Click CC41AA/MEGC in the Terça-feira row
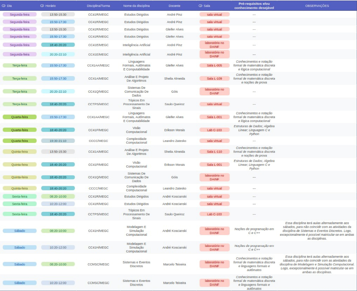The height and width of the screenshot is (291, 357). click(x=98, y=65)
